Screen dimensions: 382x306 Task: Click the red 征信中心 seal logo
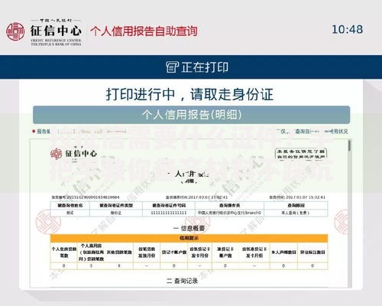(15, 31)
